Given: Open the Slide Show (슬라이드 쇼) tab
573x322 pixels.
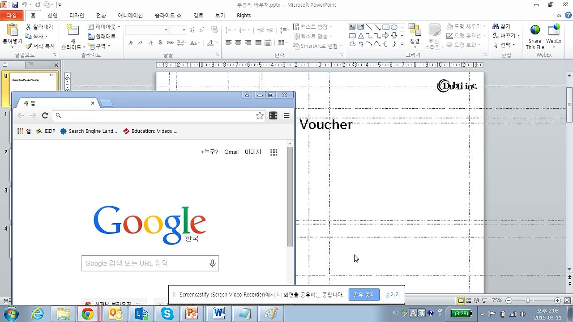Looking at the screenshot, I should [168, 16].
